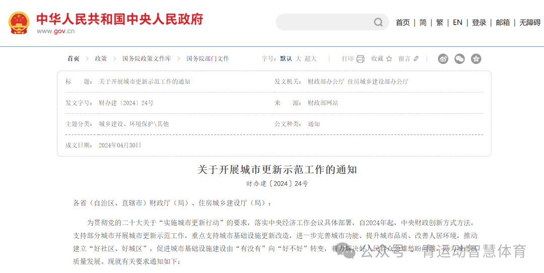Click the 公文种类 field label
The image size is (544, 273).
pyautogui.click(x=288, y=124)
